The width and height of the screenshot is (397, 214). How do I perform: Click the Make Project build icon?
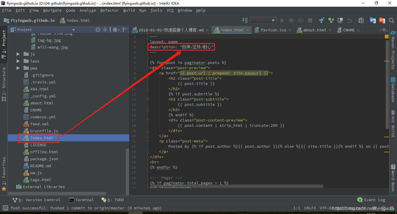tap(246, 20)
